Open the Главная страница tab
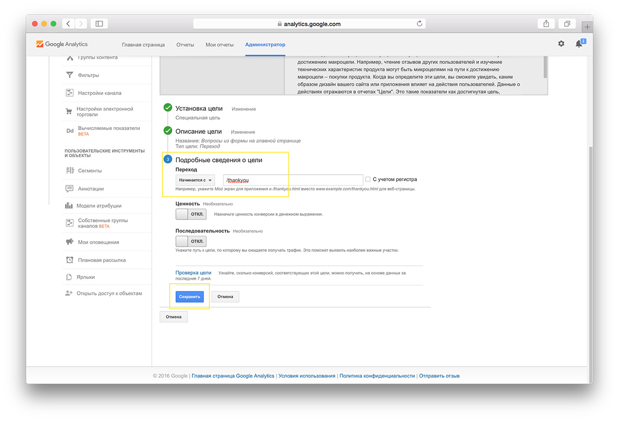This screenshot has width=619, height=421. 143,44
